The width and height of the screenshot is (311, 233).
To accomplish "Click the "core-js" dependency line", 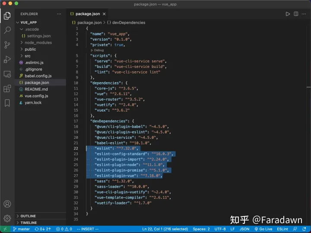I will [116, 88].
